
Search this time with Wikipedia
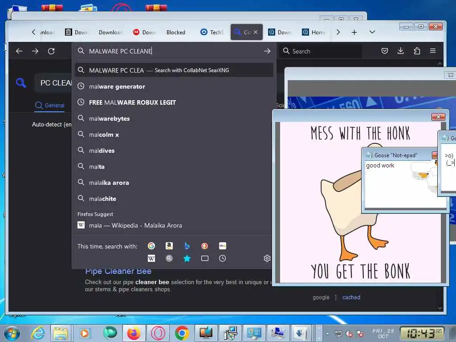151,258
